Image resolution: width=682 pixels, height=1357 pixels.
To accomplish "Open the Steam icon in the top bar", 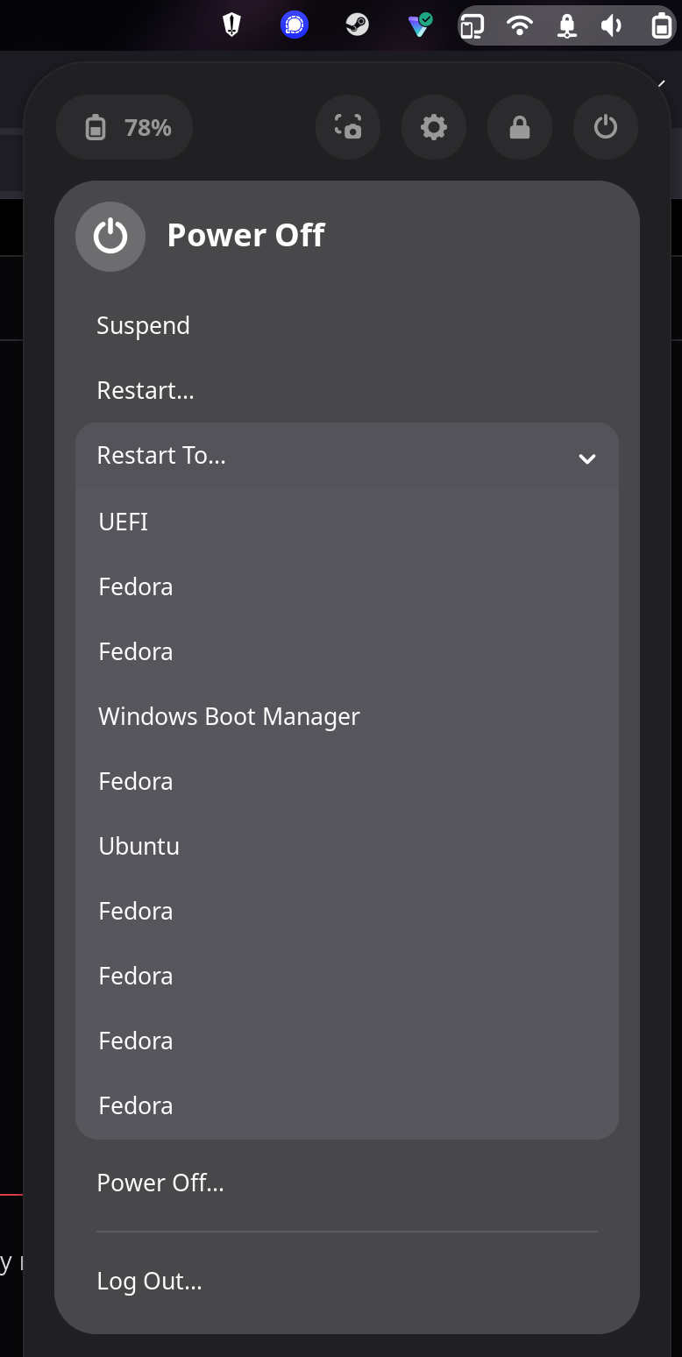I will (x=357, y=25).
